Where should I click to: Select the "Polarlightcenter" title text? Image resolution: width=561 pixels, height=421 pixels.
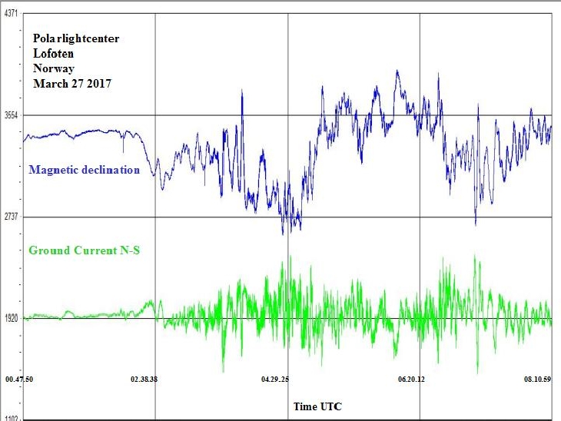coord(76,38)
